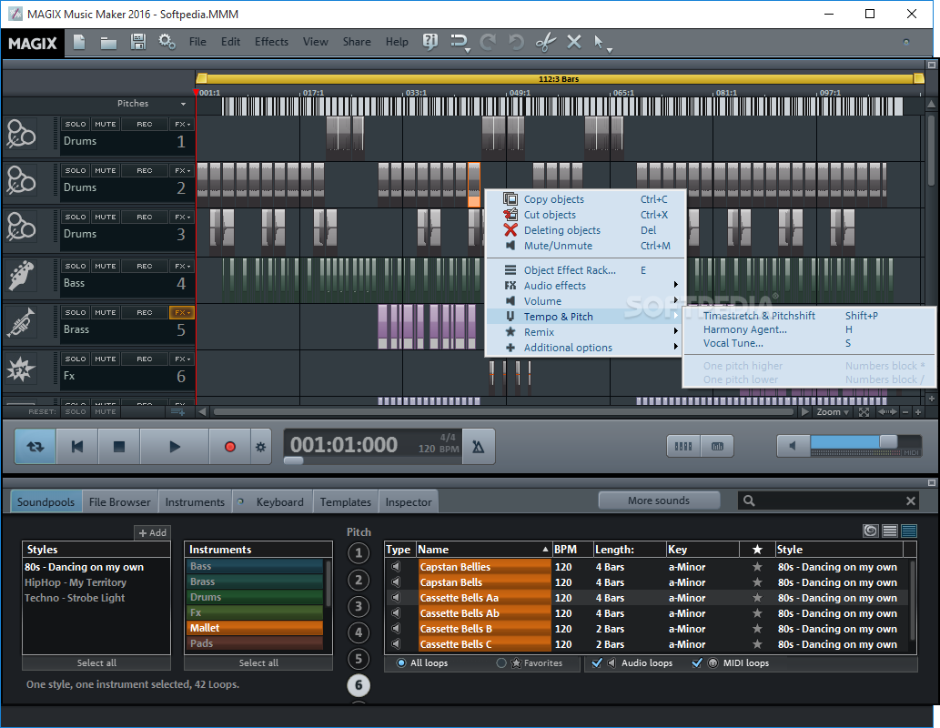Click the Save project floppy icon
This screenshot has width=940, height=728.
(137, 42)
